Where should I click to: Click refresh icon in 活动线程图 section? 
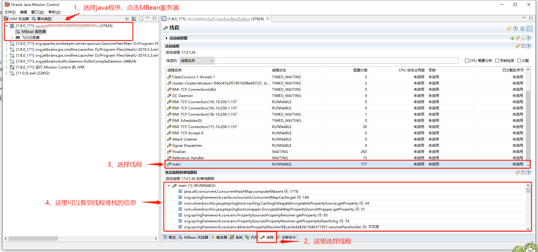[x=518, y=38]
